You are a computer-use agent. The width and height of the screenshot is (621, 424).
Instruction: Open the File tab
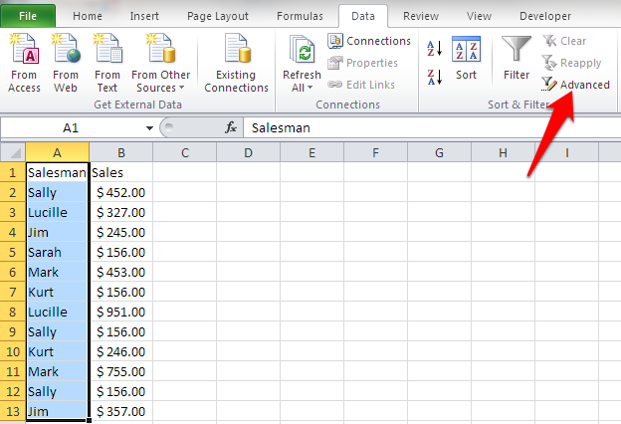pyautogui.click(x=28, y=16)
